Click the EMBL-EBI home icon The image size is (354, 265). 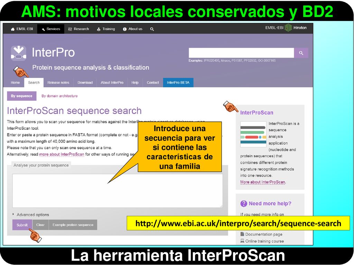[x=13, y=29]
